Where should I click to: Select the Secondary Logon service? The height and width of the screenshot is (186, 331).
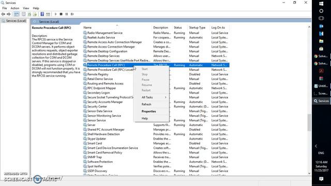point(156,93)
